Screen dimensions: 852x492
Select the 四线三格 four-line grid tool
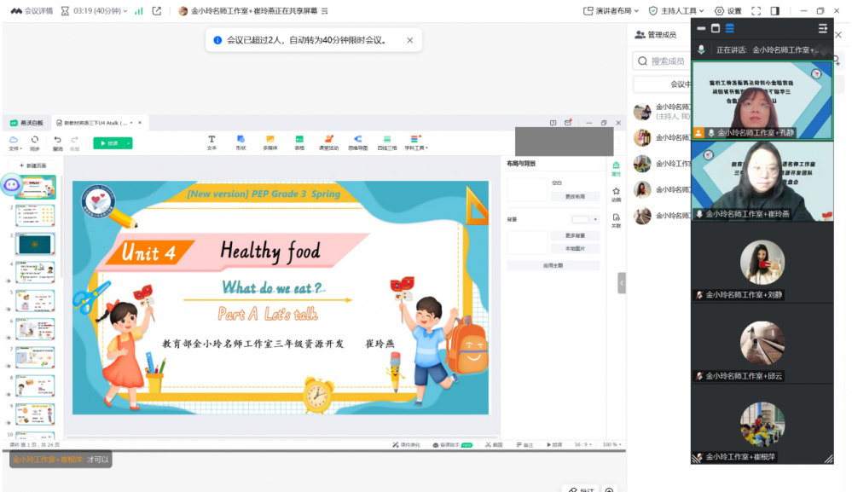387,142
